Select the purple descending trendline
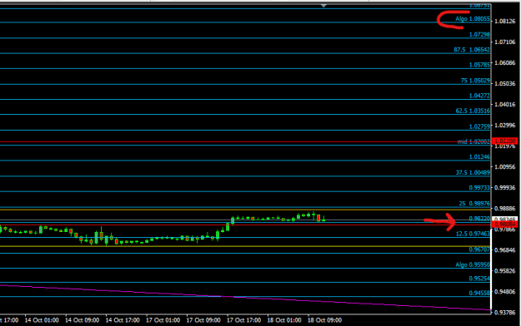The width and height of the screenshot is (521, 326). tap(245, 297)
